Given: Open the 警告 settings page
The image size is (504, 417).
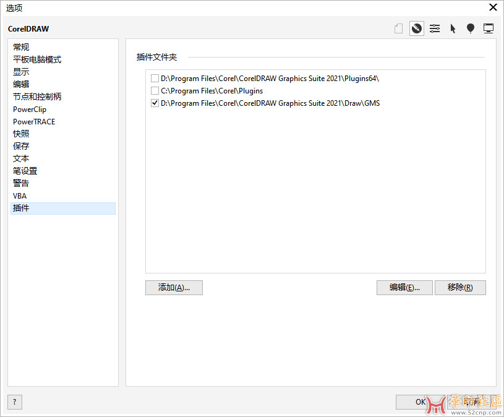Looking at the screenshot, I should coord(63,183).
